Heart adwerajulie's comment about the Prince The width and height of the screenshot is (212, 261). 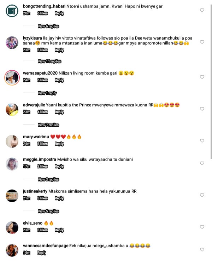[x=202, y=109]
